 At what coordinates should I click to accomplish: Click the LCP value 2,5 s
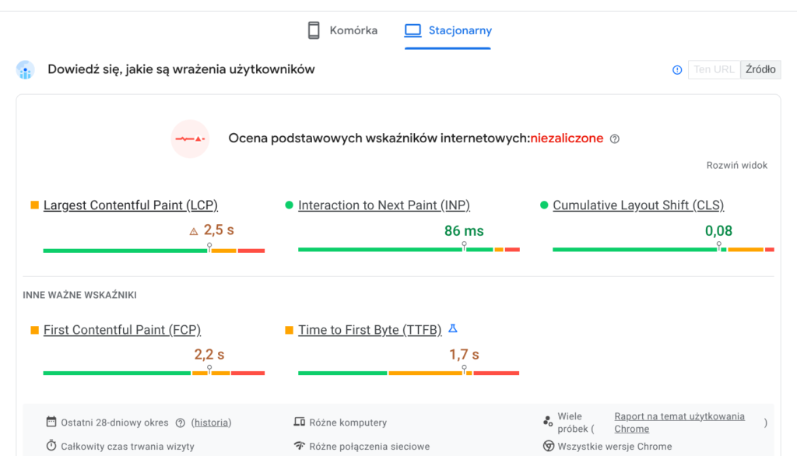coord(219,230)
